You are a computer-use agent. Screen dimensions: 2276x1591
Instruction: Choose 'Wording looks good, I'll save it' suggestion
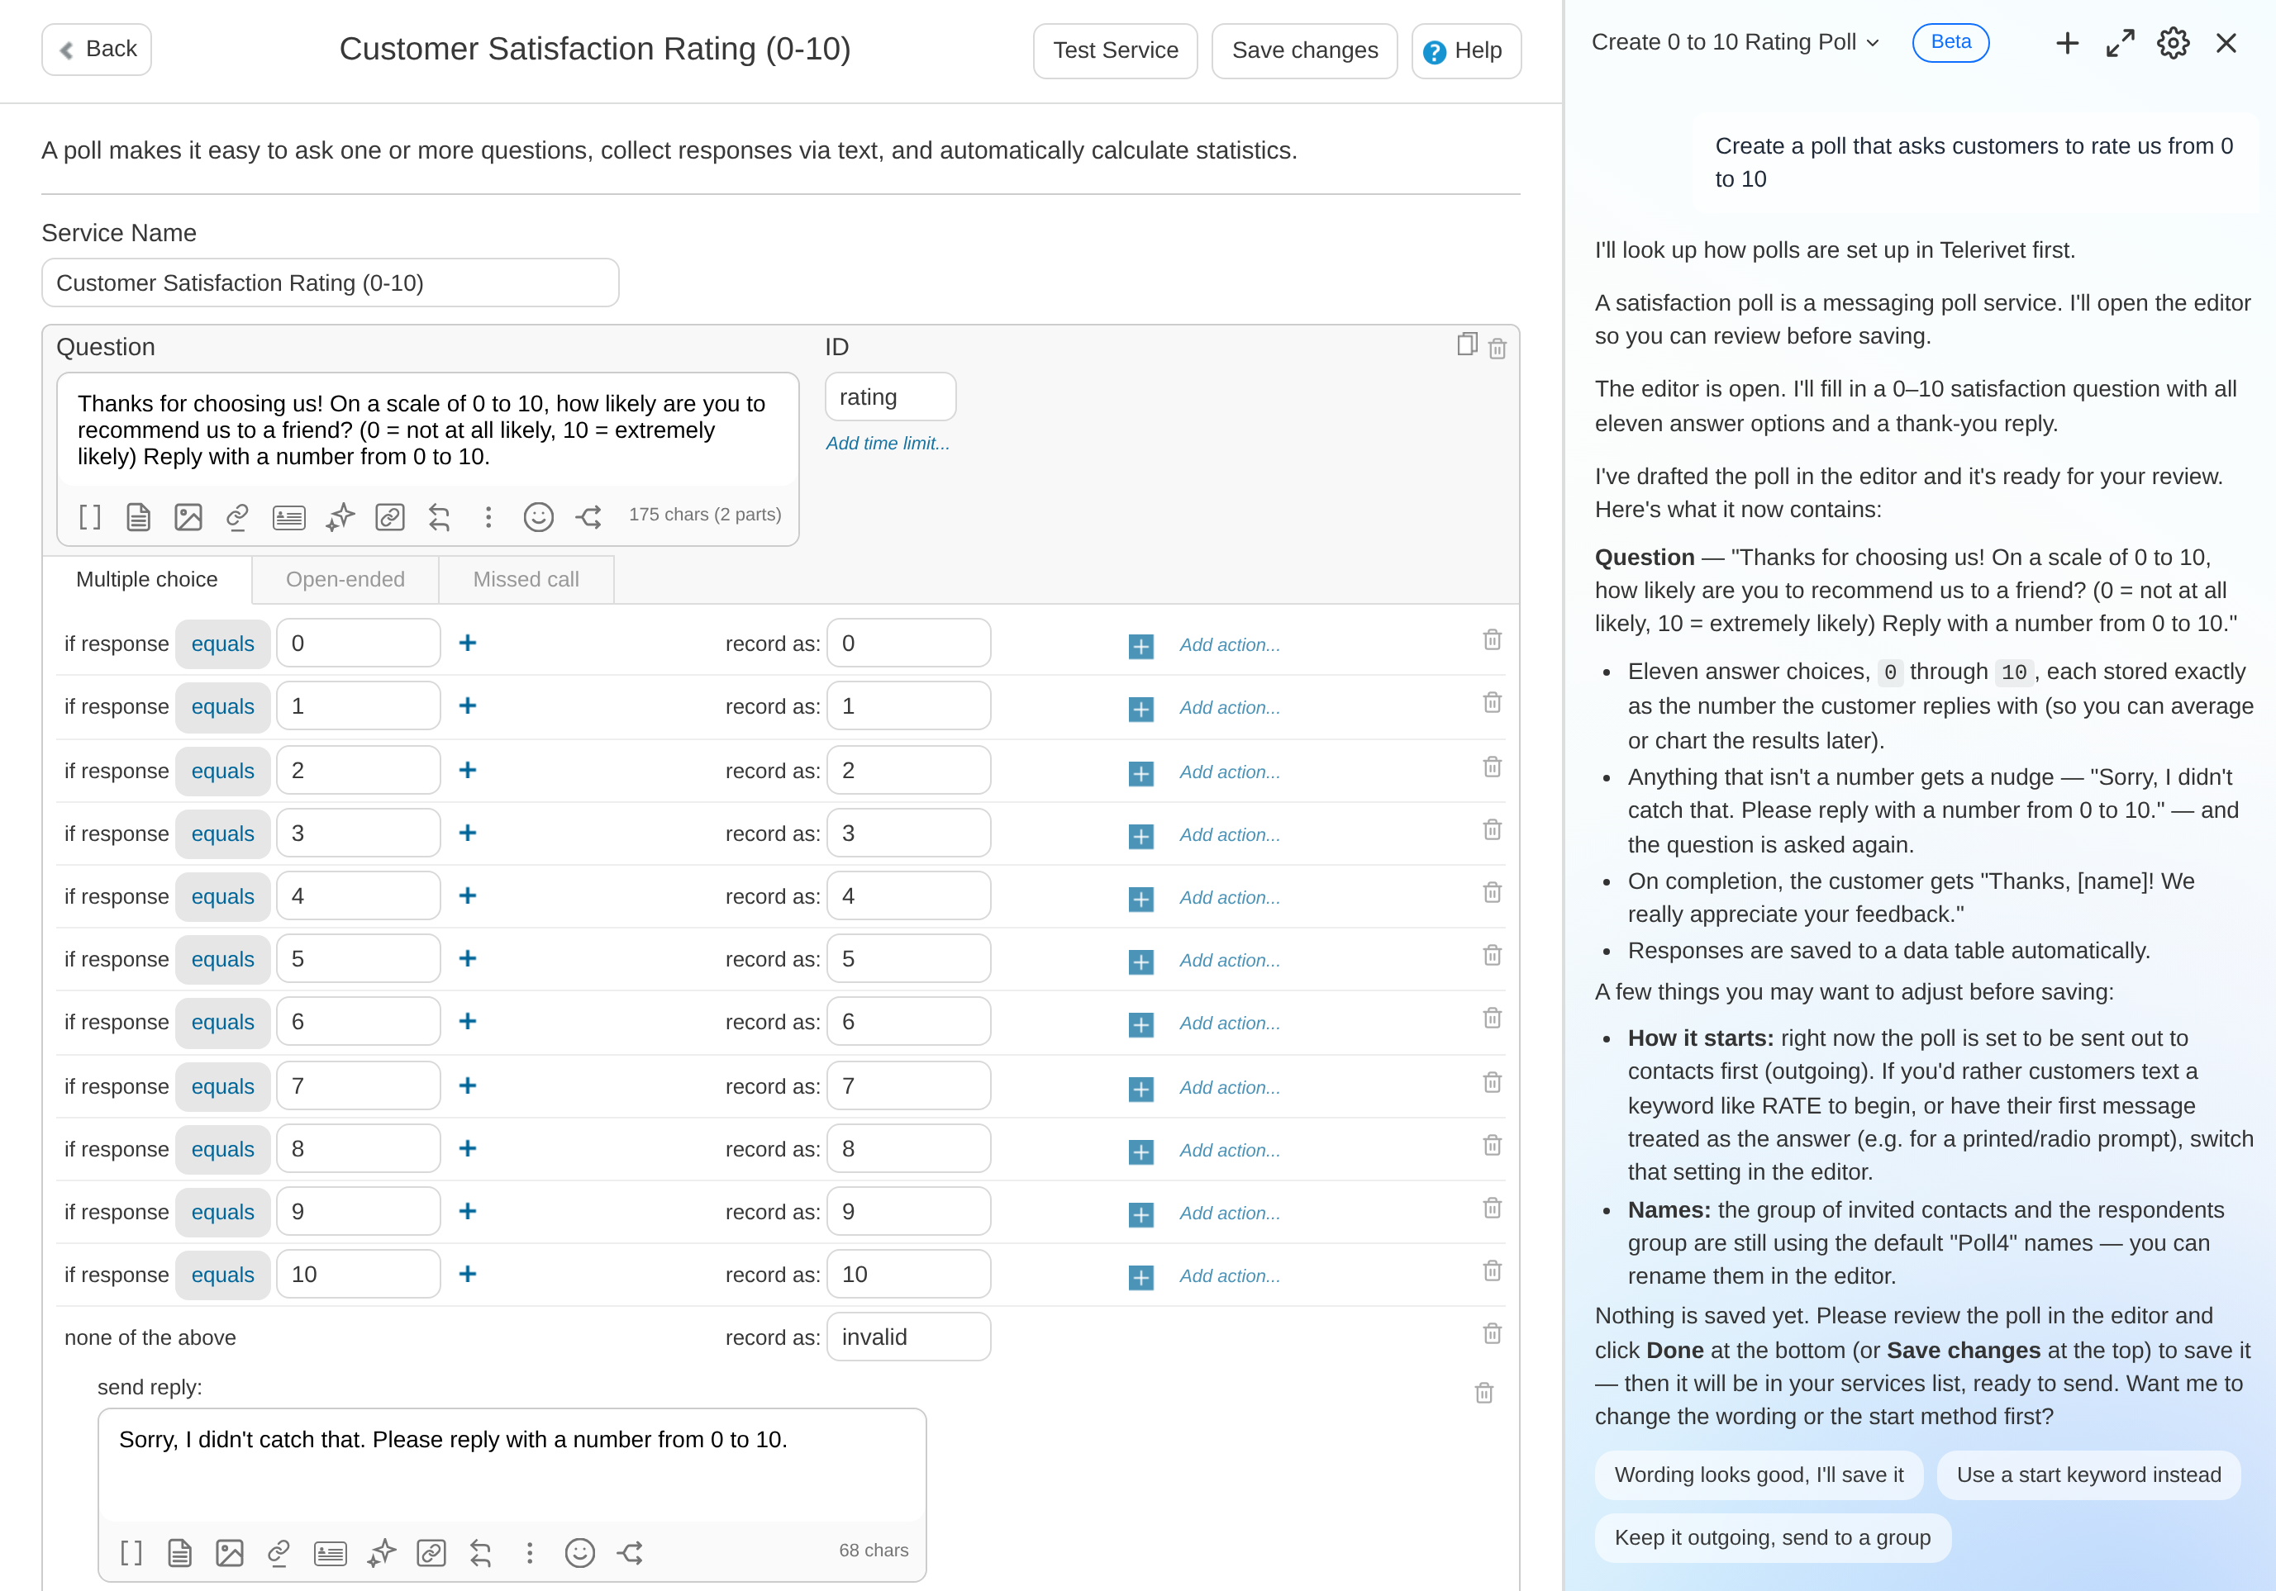[x=1759, y=1475]
